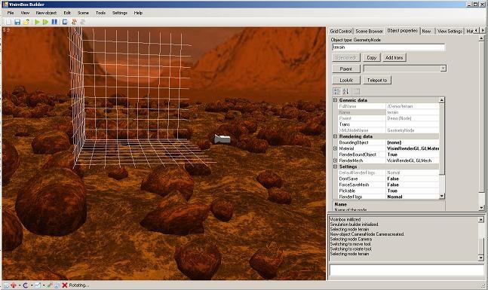Screen dimensions: 488x290
Task: Open the View menu
Action: (x=25, y=13)
